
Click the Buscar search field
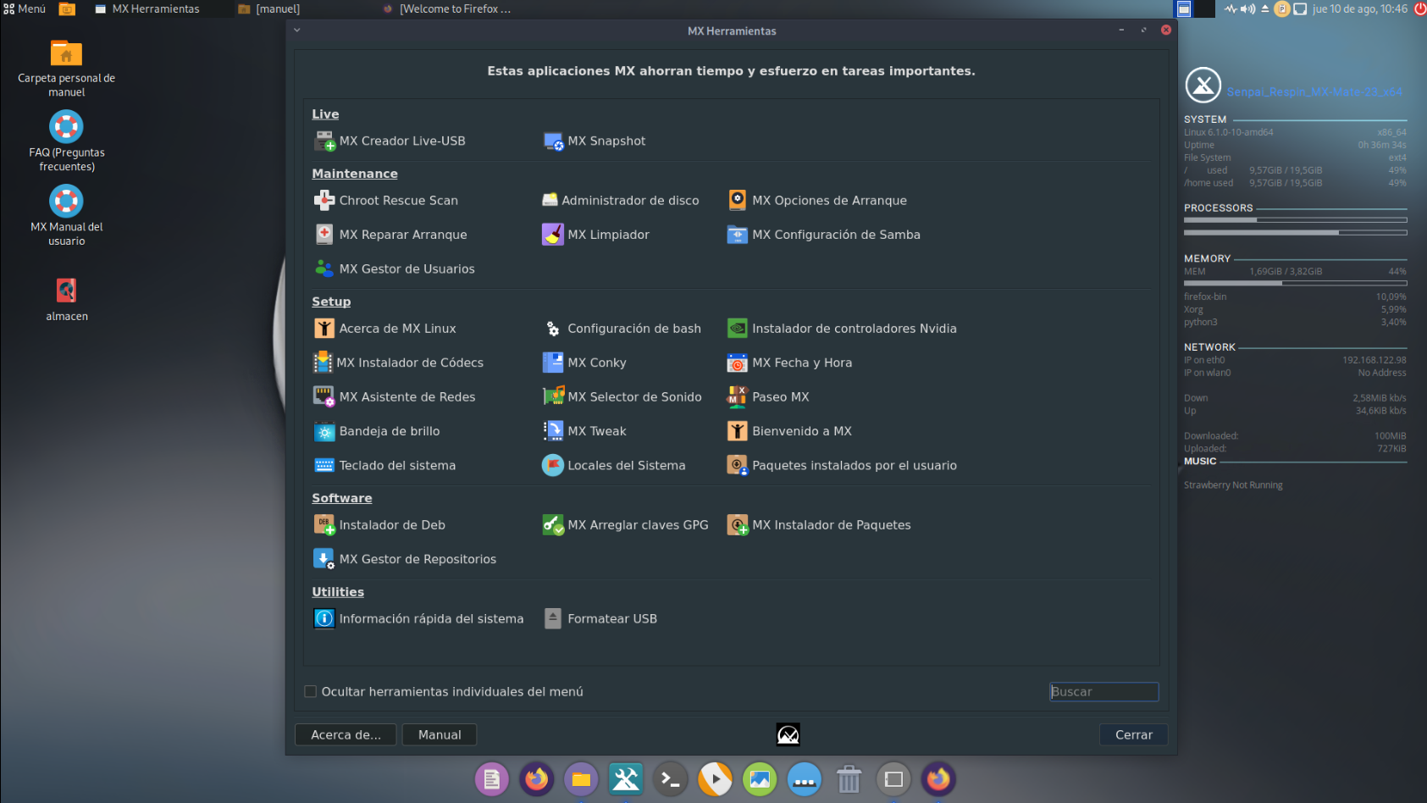pos(1104,692)
